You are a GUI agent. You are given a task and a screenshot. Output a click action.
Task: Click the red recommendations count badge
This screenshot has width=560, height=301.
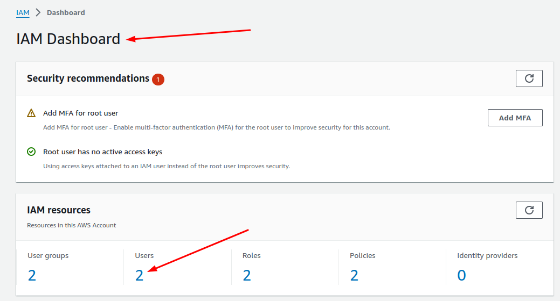tap(158, 80)
